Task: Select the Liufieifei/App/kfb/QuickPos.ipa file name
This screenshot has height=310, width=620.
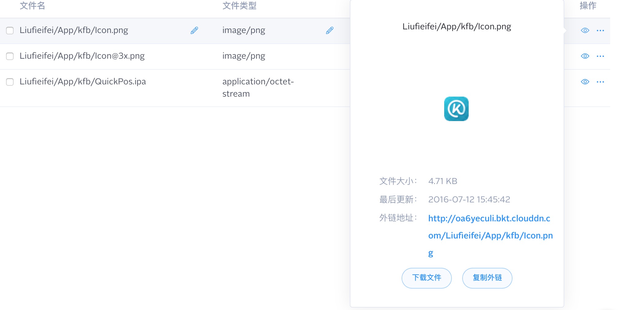Action: tap(83, 82)
